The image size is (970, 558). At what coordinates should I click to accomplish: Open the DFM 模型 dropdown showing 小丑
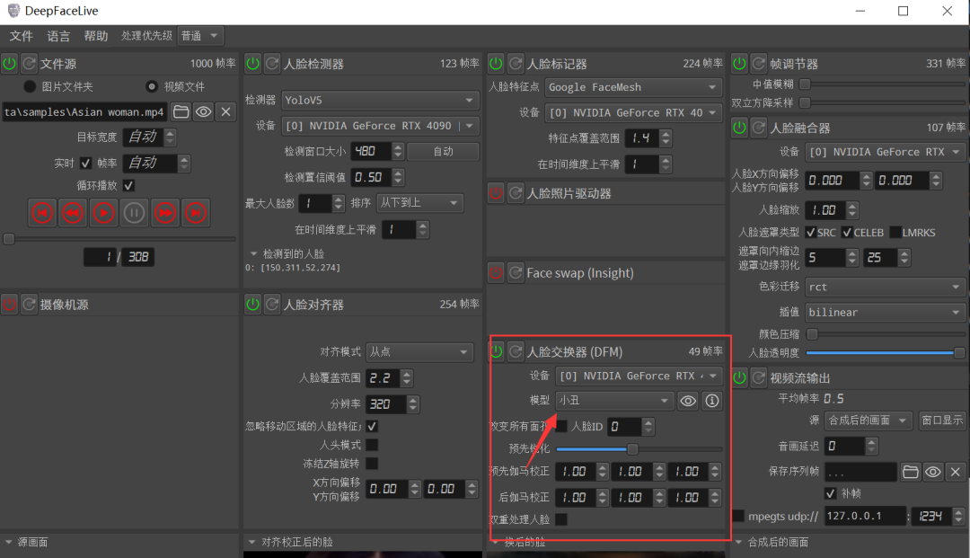(x=613, y=401)
